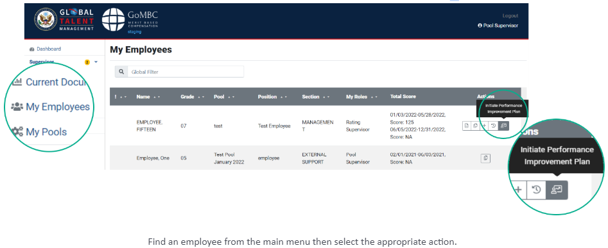The image size is (608, 248).
Task: Click the Pool Supervisor user label
Action: pos(500,26)
